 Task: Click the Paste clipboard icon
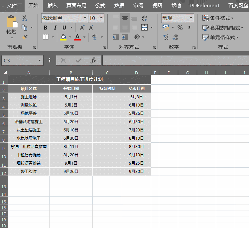pos(12,21)
